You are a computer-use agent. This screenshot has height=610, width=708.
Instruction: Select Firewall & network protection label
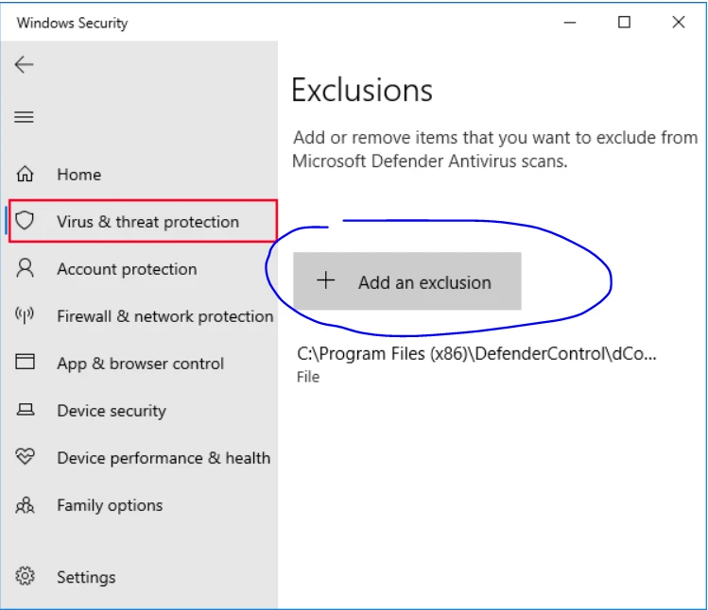pos(164,316)
